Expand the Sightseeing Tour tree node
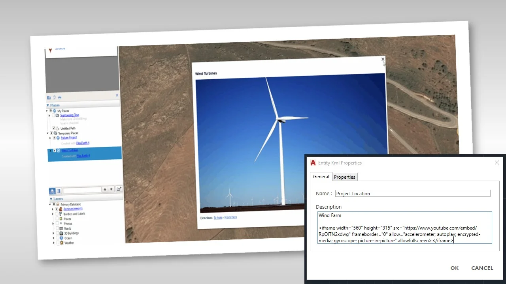Viewport: 506px width, 284px height. point(49,116)
